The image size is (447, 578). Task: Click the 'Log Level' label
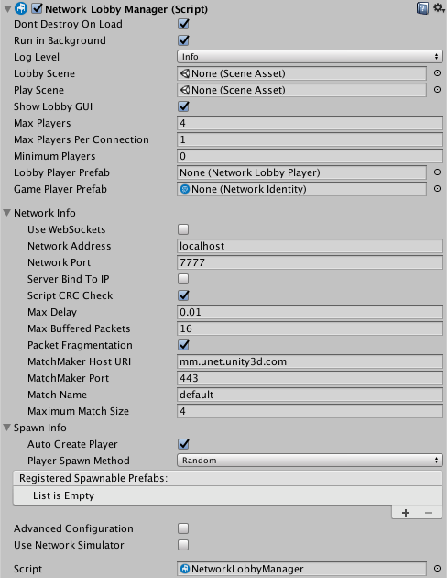37,57
